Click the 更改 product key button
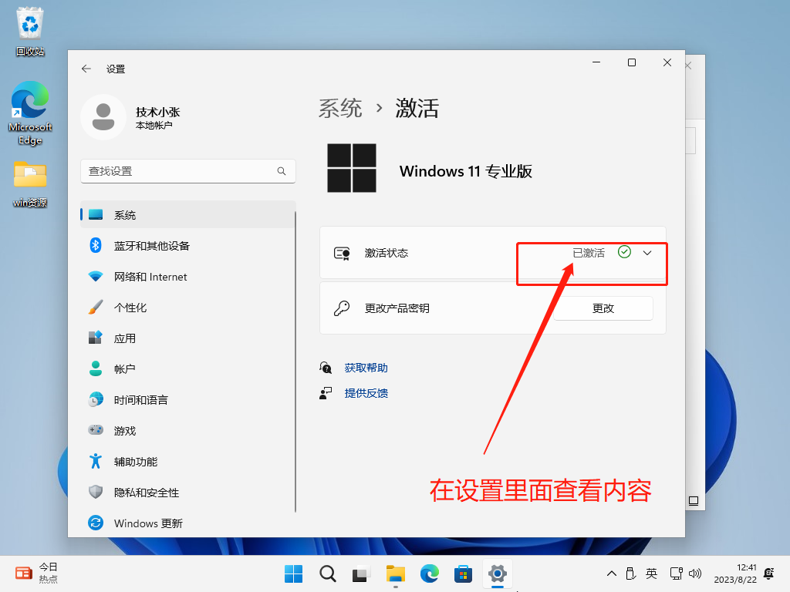The height and width of the screenshot is (592, 790). (603, 308)
